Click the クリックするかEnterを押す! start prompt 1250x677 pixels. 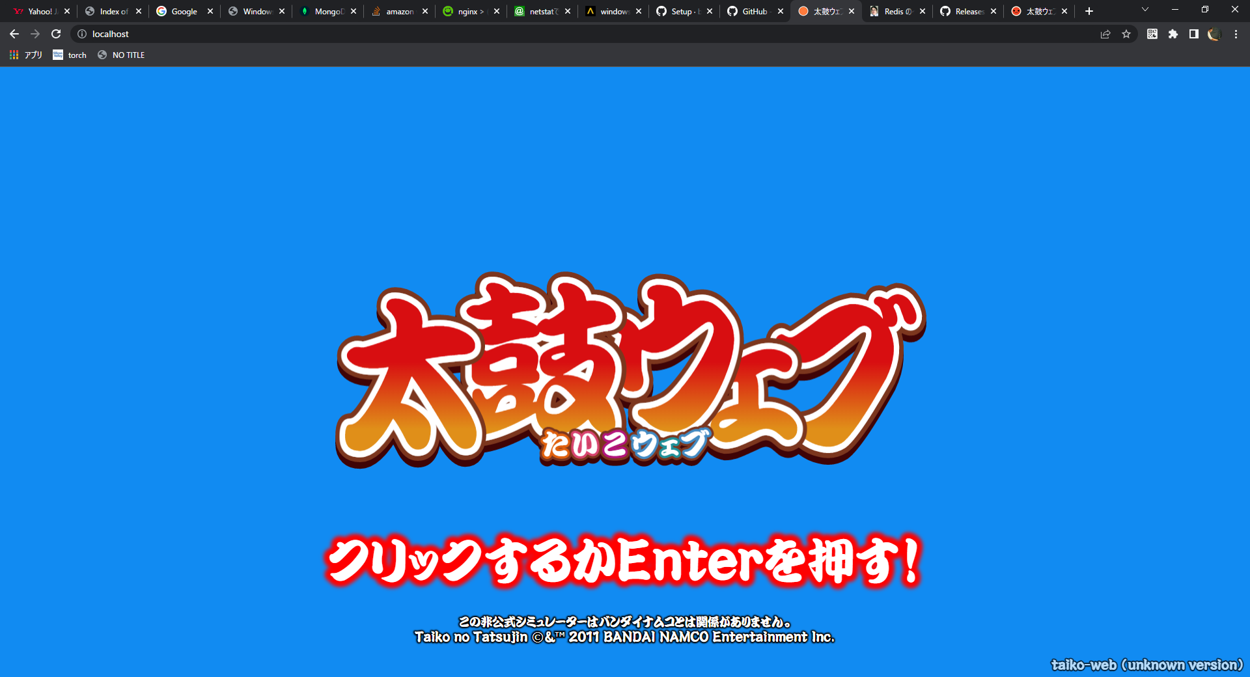point(624,561)
